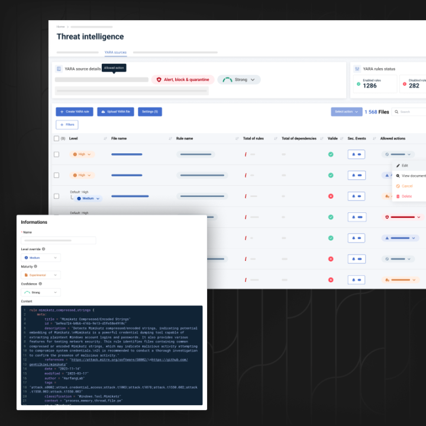The width and height of the screenshot is (426, 426).
Task: Click the Alert, block & quarantine badge
Action: click(183, 80)
